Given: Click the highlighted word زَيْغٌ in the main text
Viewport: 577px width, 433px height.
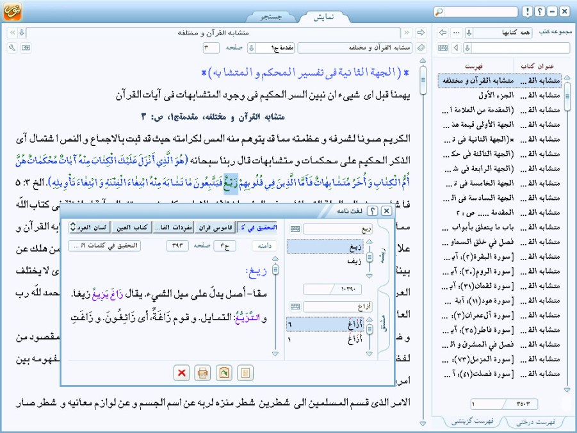Looking at the screenshot, I should point(231,183).
